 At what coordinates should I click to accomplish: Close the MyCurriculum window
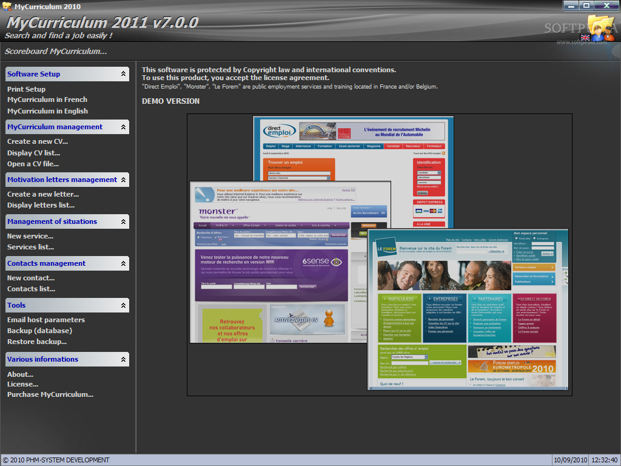606,6
